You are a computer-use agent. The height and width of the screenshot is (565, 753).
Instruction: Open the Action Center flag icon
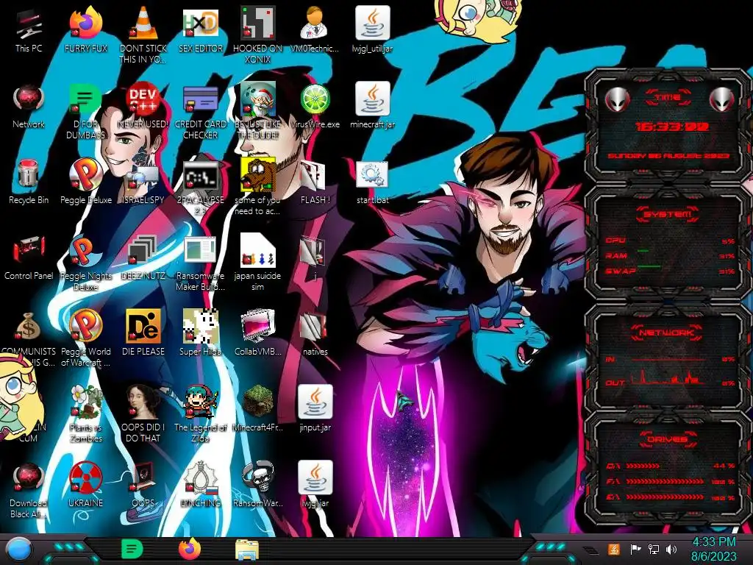click(x=636, y=549)
